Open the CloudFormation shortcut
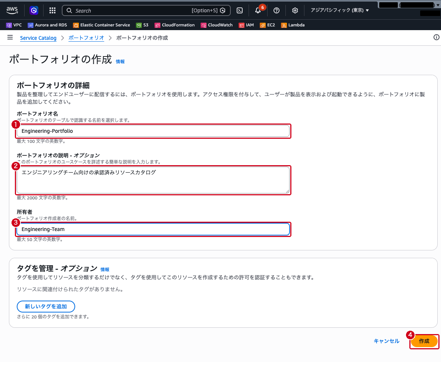Image resolution: width=441 pixels, height=375 pixels. (175, 25)
